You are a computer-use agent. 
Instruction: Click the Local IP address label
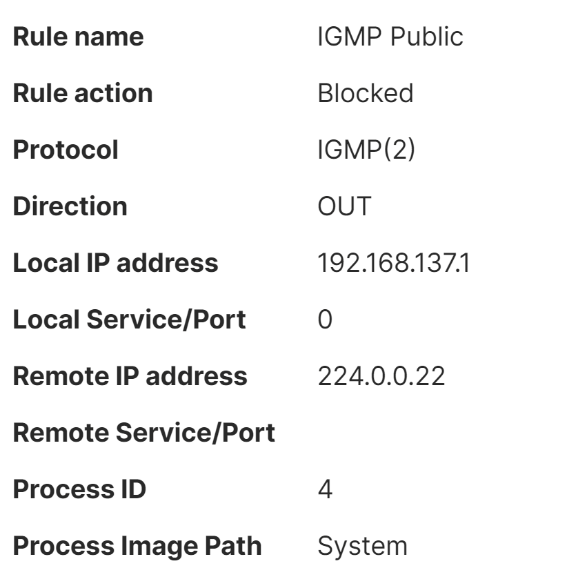point(115,263)
